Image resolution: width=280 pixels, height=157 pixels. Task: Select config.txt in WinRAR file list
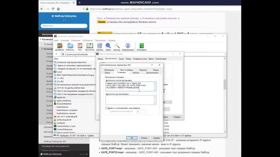point(61,123)
